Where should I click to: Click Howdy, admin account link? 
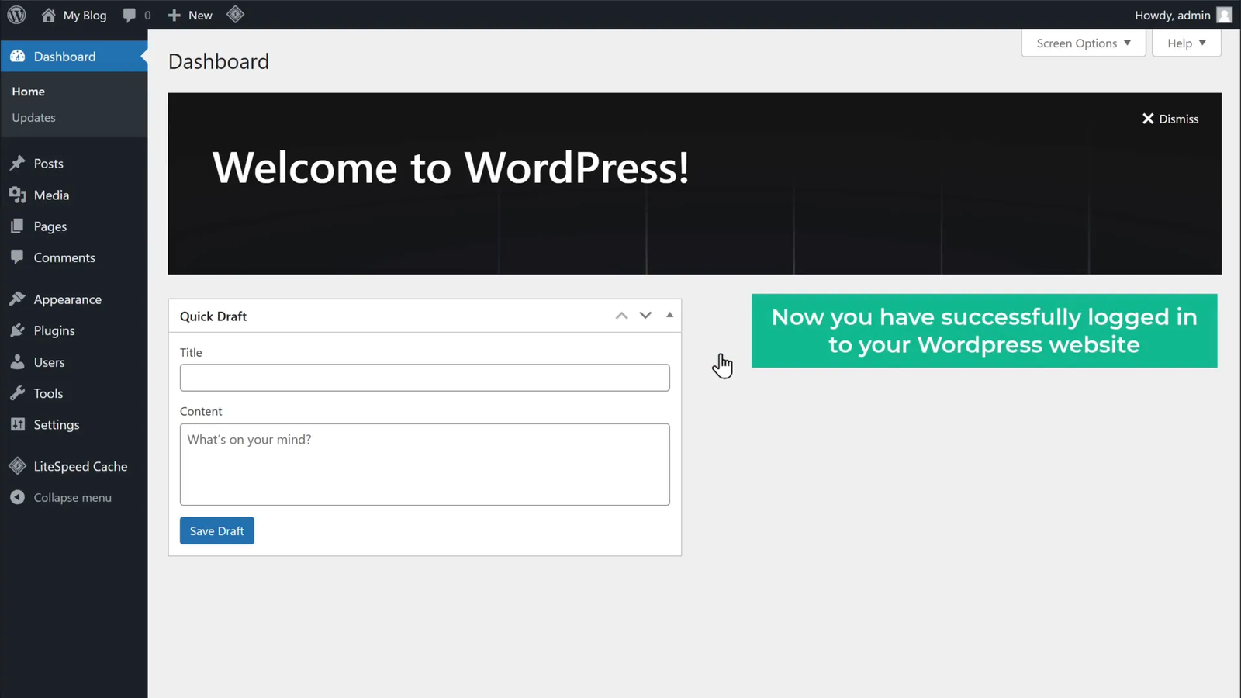1183,15
